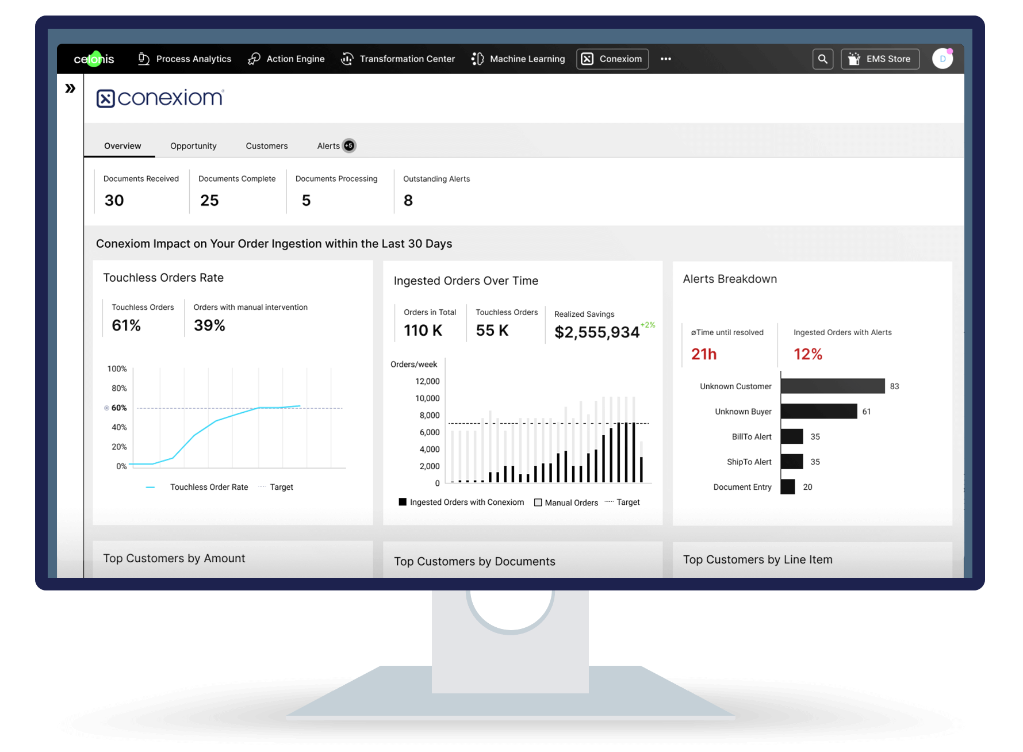Click Ingested Orders with Conexiom legend swatch
Viewport: 1023px width, 752px height.
(403, 502)
